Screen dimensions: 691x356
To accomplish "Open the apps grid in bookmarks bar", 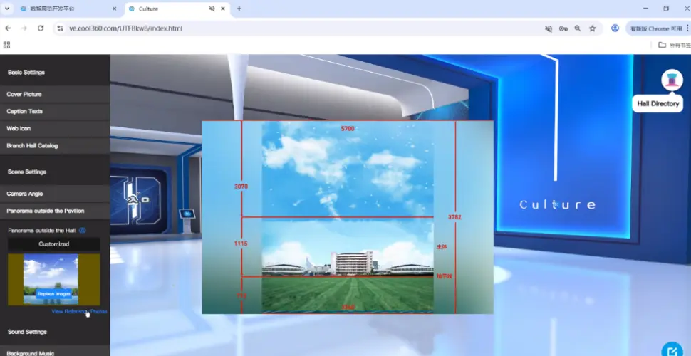I will tap(6, 45).
